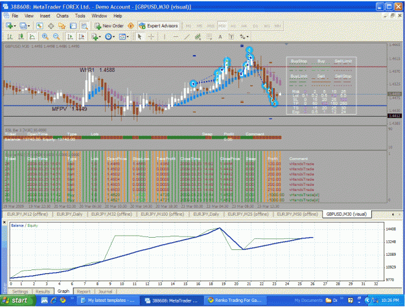The image size is (405, 307).
Task: Open the Profiles menu icon
Action: (x=23, y=26)
